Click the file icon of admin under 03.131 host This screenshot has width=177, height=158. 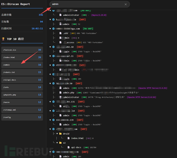pos(61,106)
